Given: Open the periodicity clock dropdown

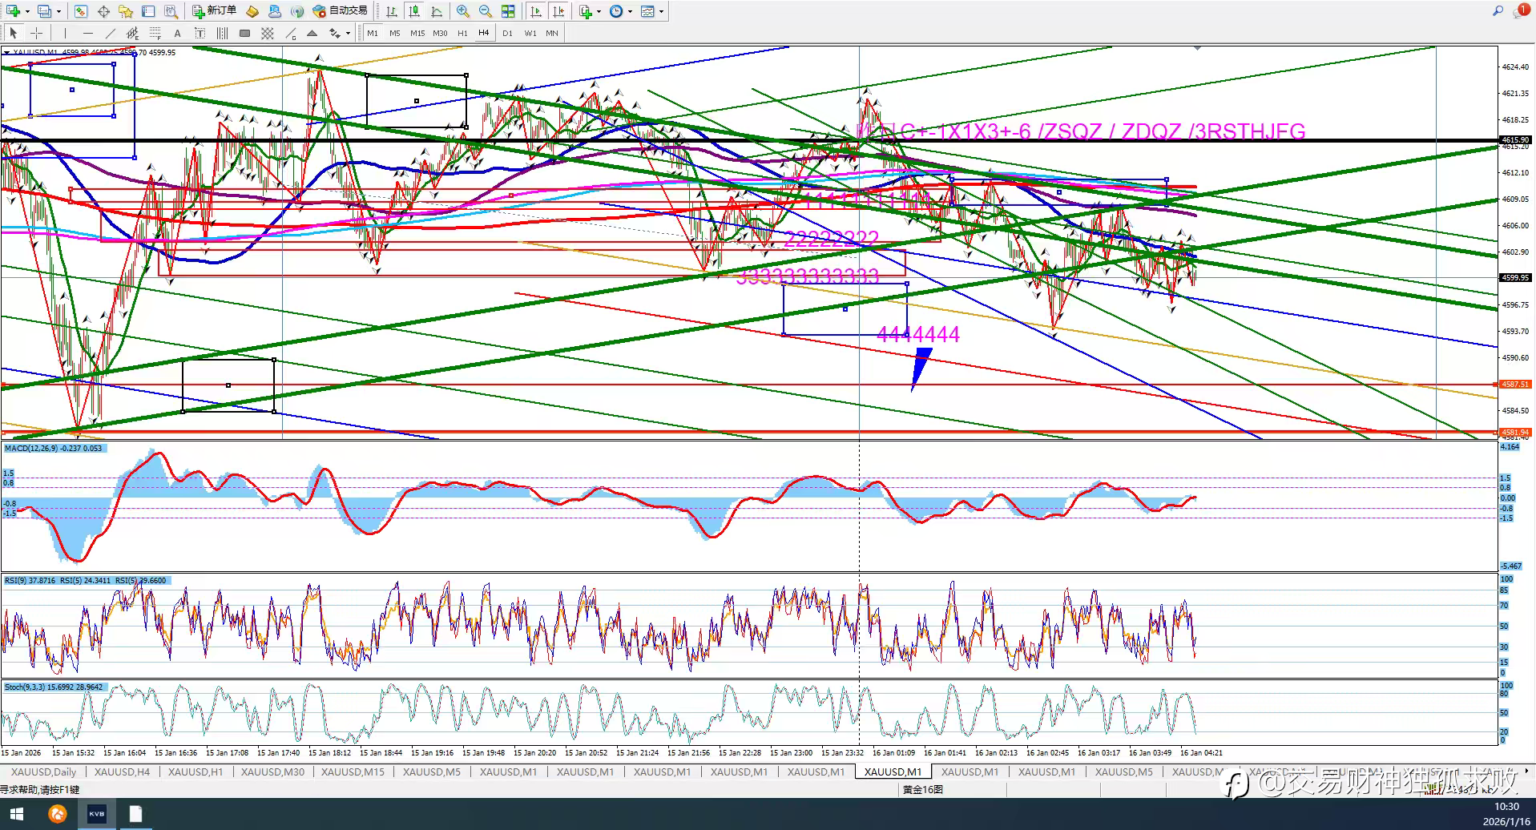Looking at the screenshot, I should 630,11.
